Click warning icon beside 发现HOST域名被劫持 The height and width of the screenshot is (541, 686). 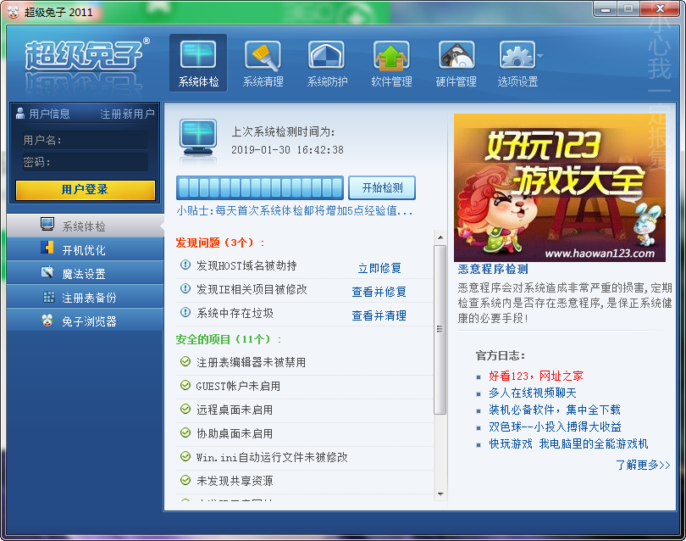(185, 265)
